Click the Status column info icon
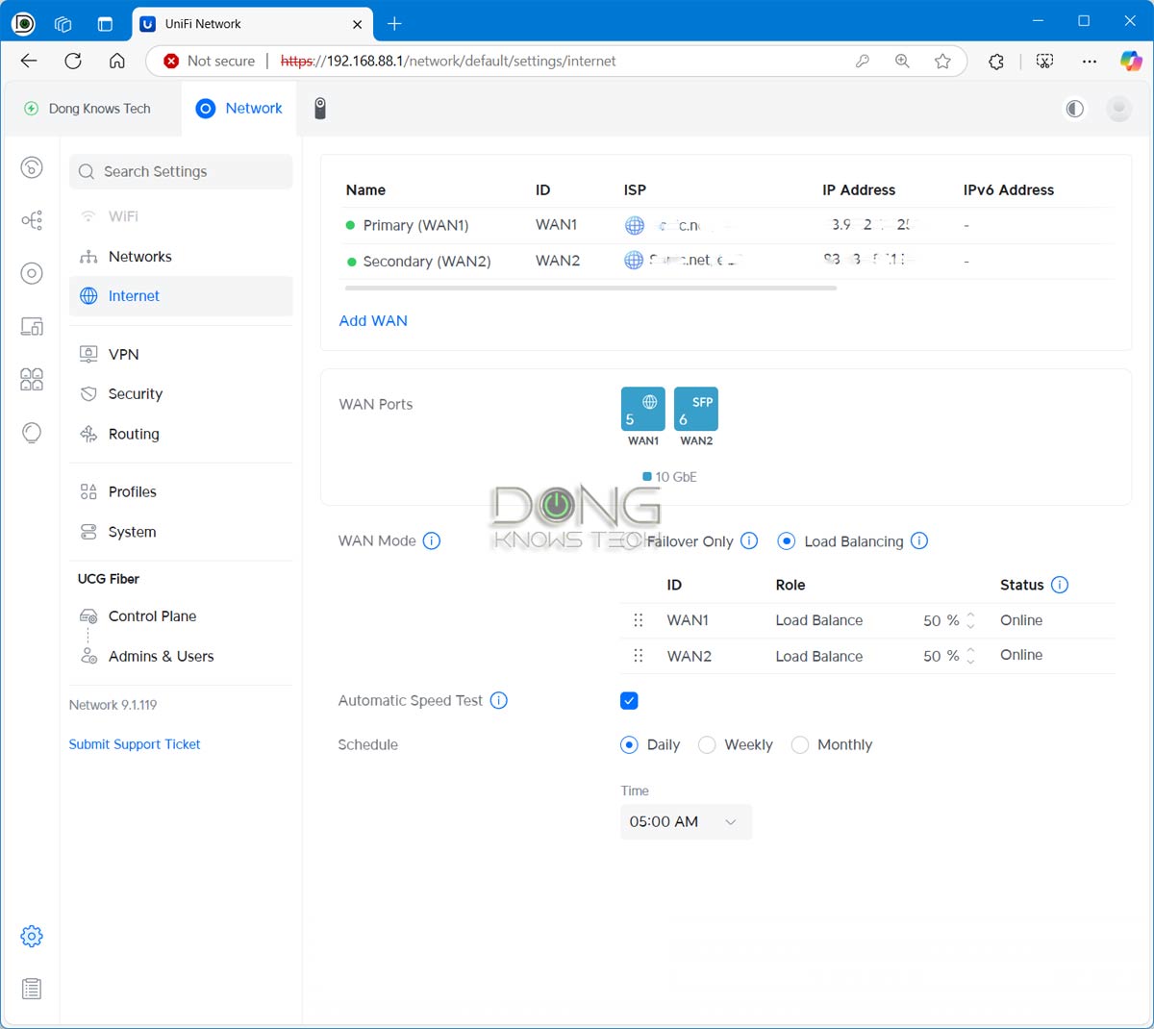 tap(1059, 585)
